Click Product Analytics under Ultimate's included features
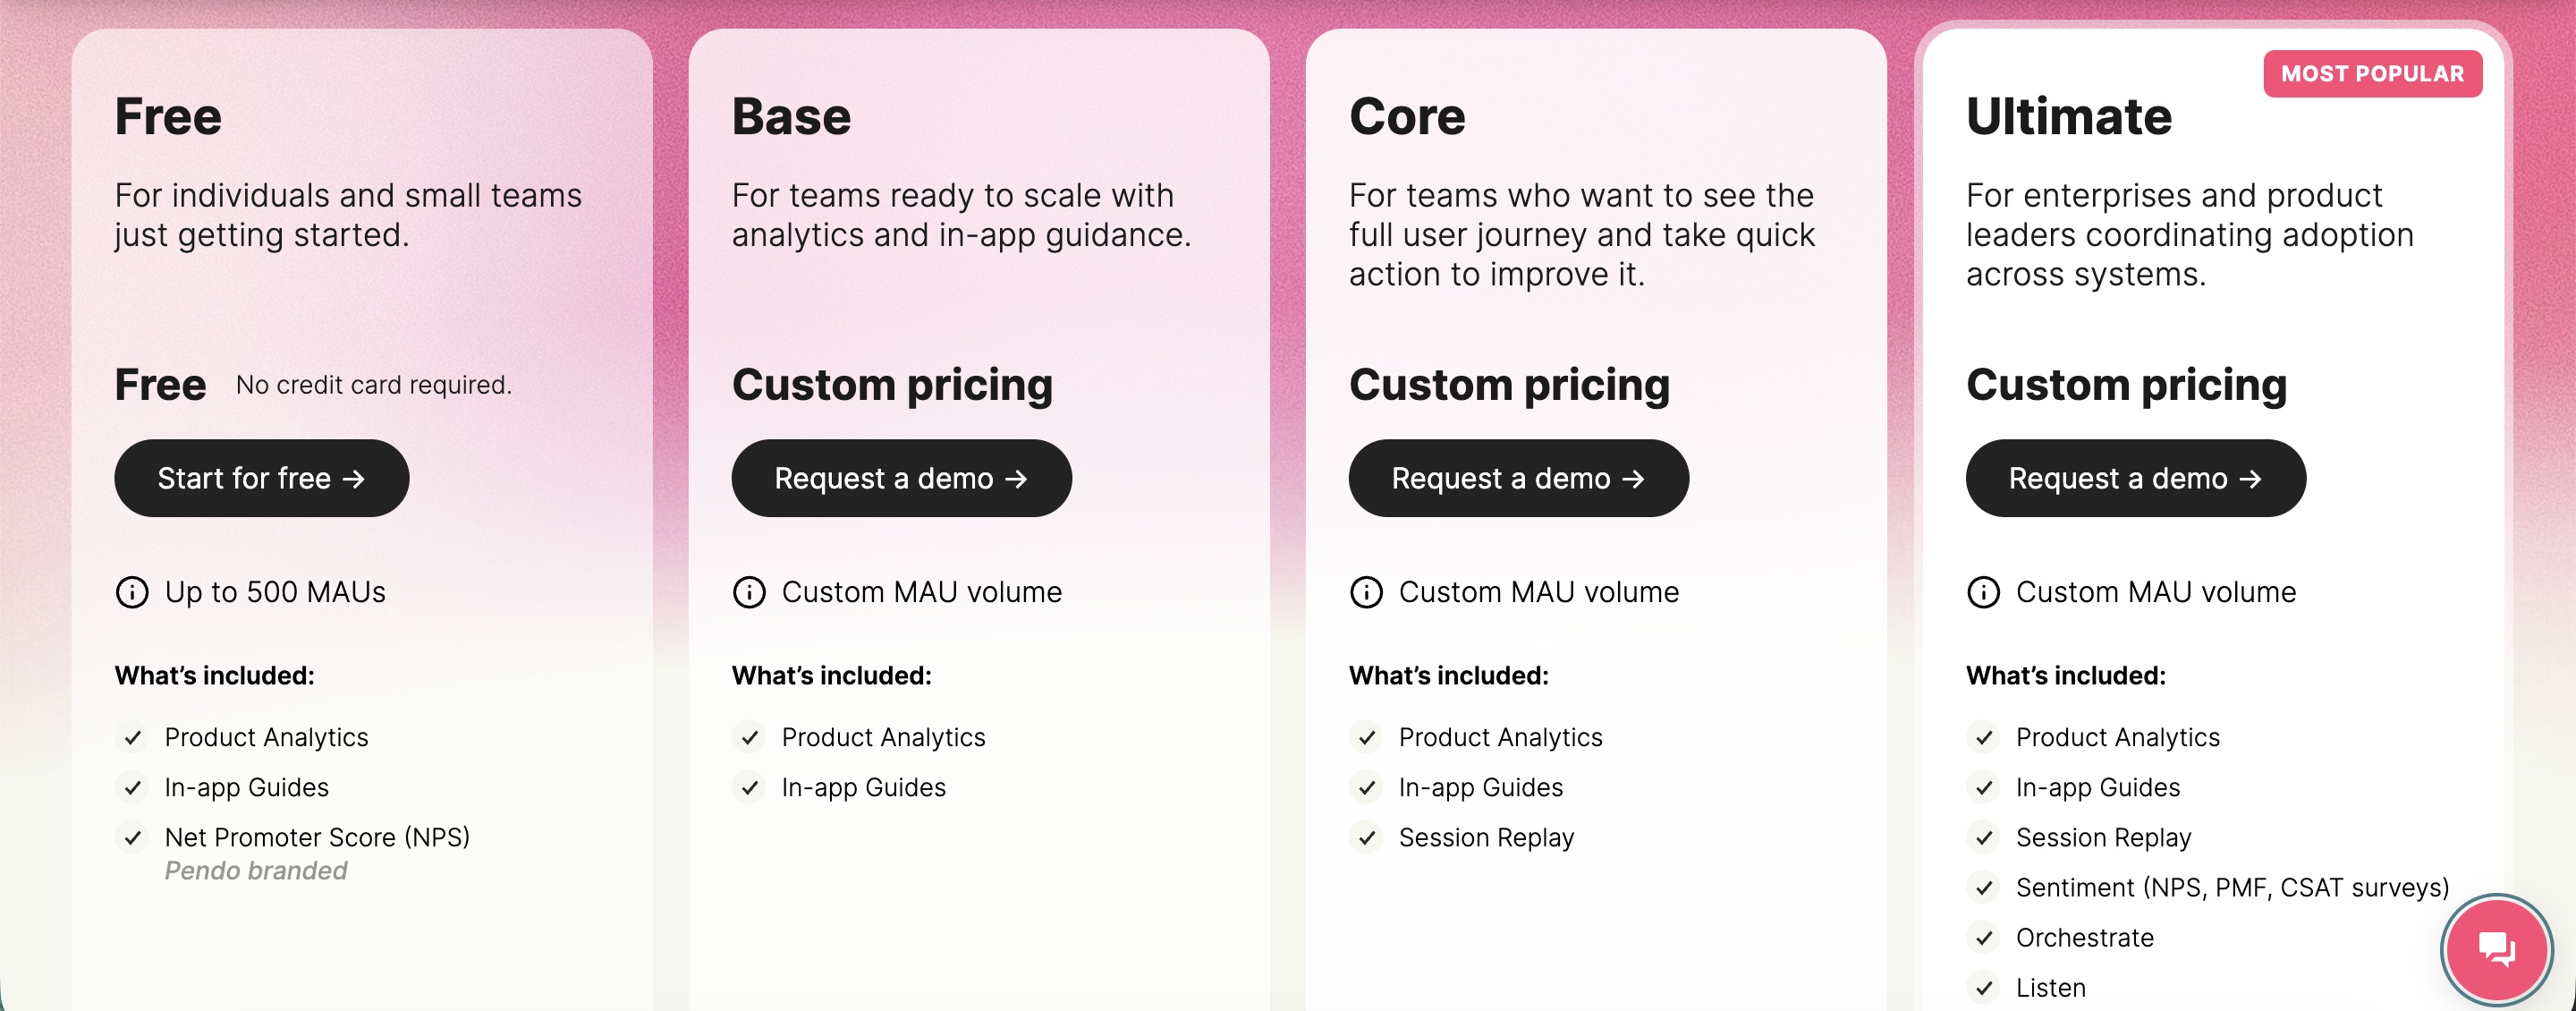Image resolution: width=2576 pixels, height=1011 pixels. 2118,737
